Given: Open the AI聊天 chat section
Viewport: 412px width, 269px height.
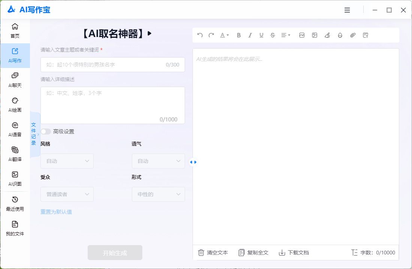Looking at the screenshot, I should 15,80.
